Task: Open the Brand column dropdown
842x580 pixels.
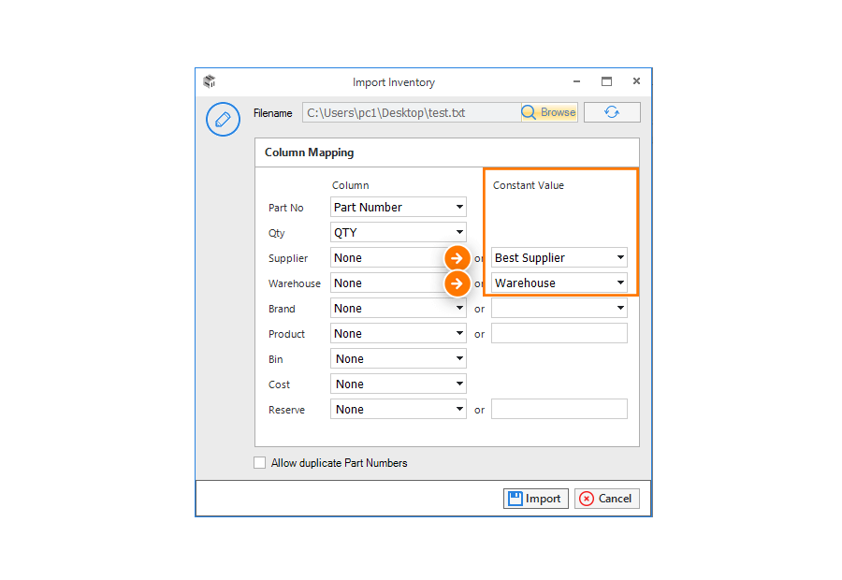Action: pyautogui.click(x=398, y=308)
